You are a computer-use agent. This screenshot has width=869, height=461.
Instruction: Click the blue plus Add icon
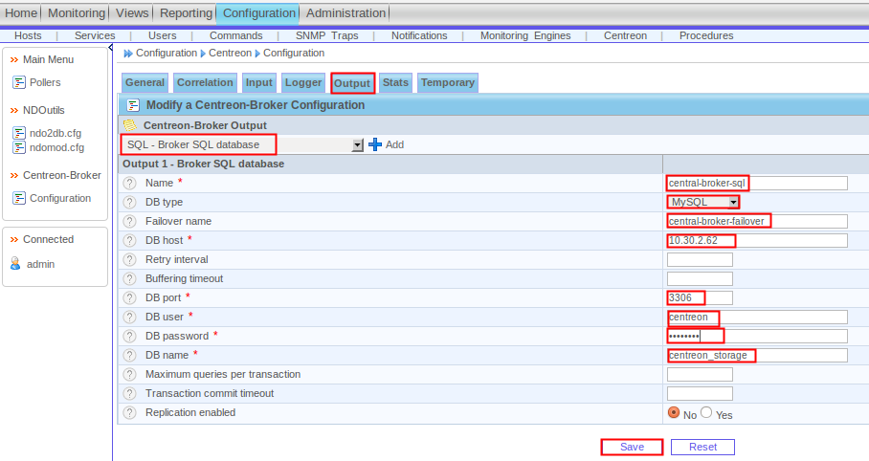[x=375, y=144]
